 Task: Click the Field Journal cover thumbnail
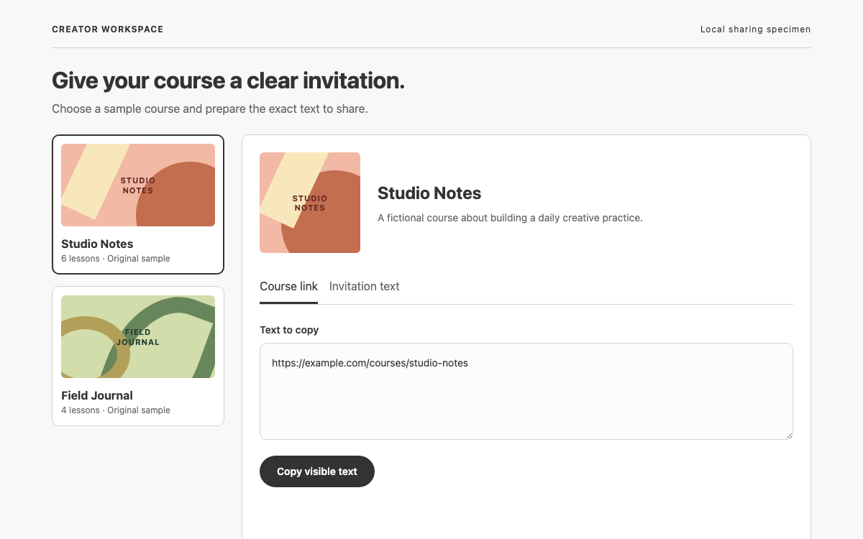point(138,336)
